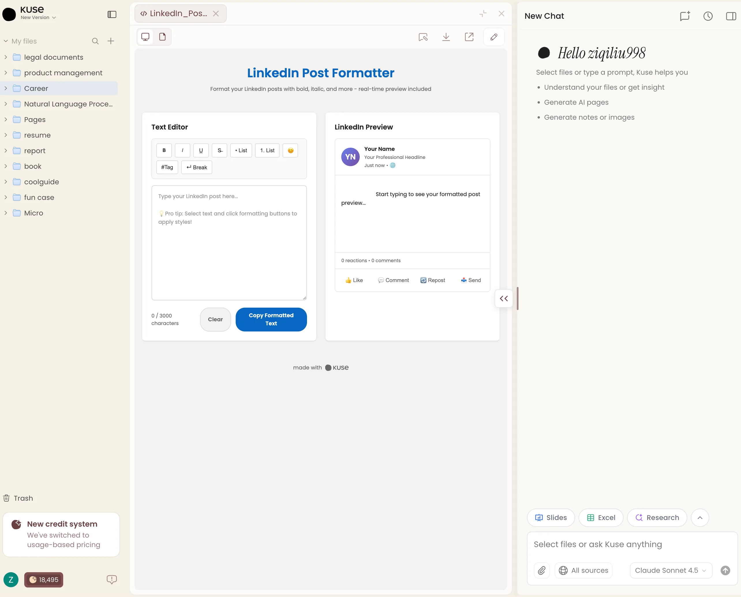Open the Kuse New Version dropdown
Screen dimensions: 741x597
point(38,18)
